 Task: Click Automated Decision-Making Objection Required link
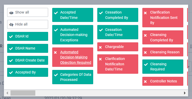(x=76, y=57)
